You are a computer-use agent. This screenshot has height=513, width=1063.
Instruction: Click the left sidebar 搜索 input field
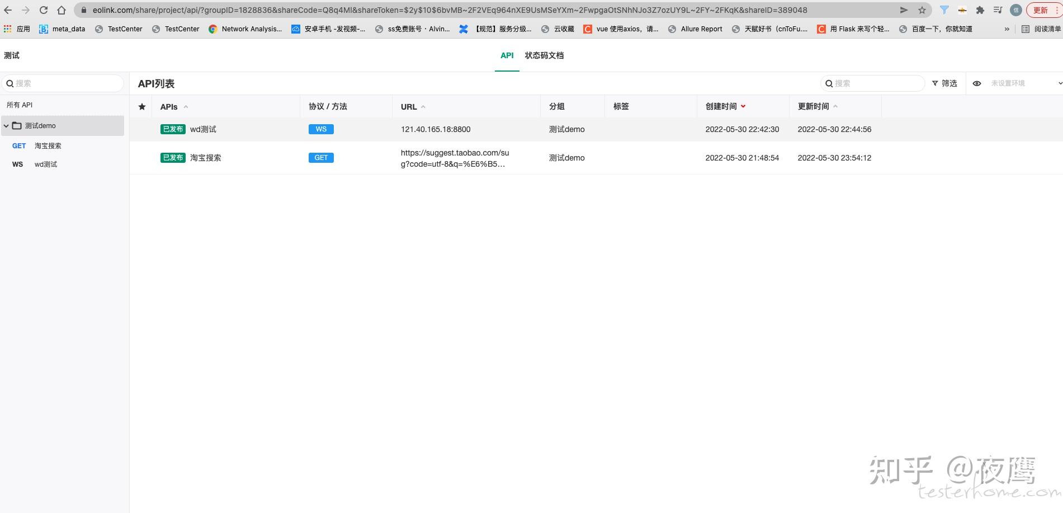coord(63,83)
